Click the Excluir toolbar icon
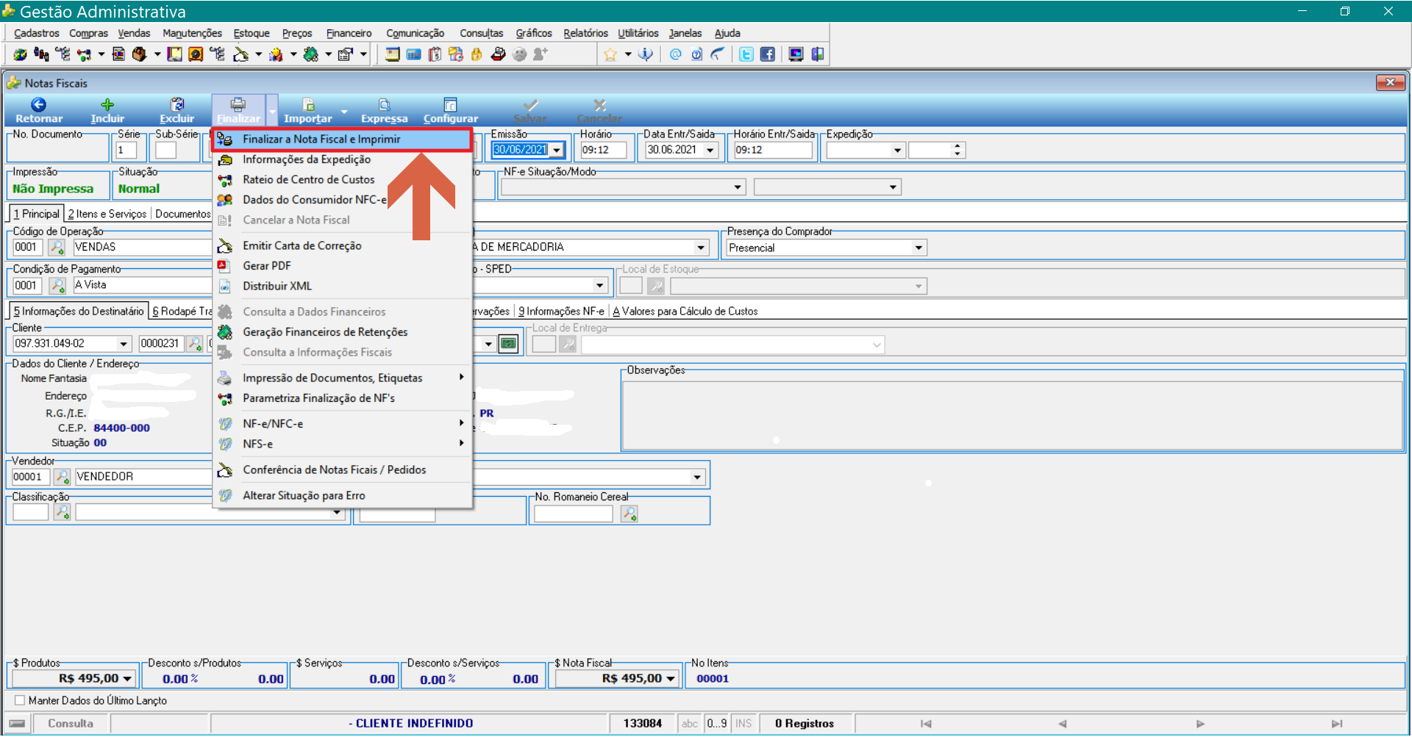1412x737 pixels. click(177, 104)
